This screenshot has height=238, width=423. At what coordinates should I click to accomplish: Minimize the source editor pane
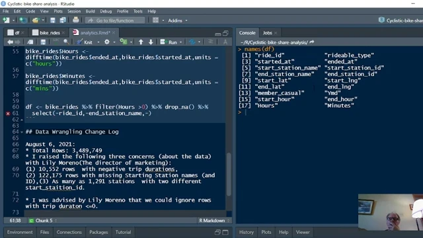click(x=218, y=34)
